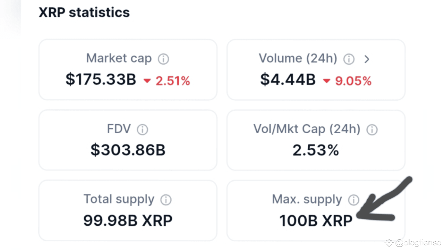Click the Vol/Mkt Cap (24h) info icon
Viewport: 444px width, 250px height.
pos(372,130)
